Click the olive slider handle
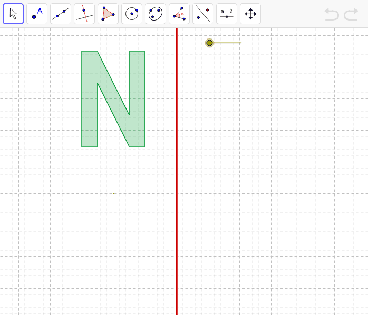 pyautogui.click(x=209, y=43)
